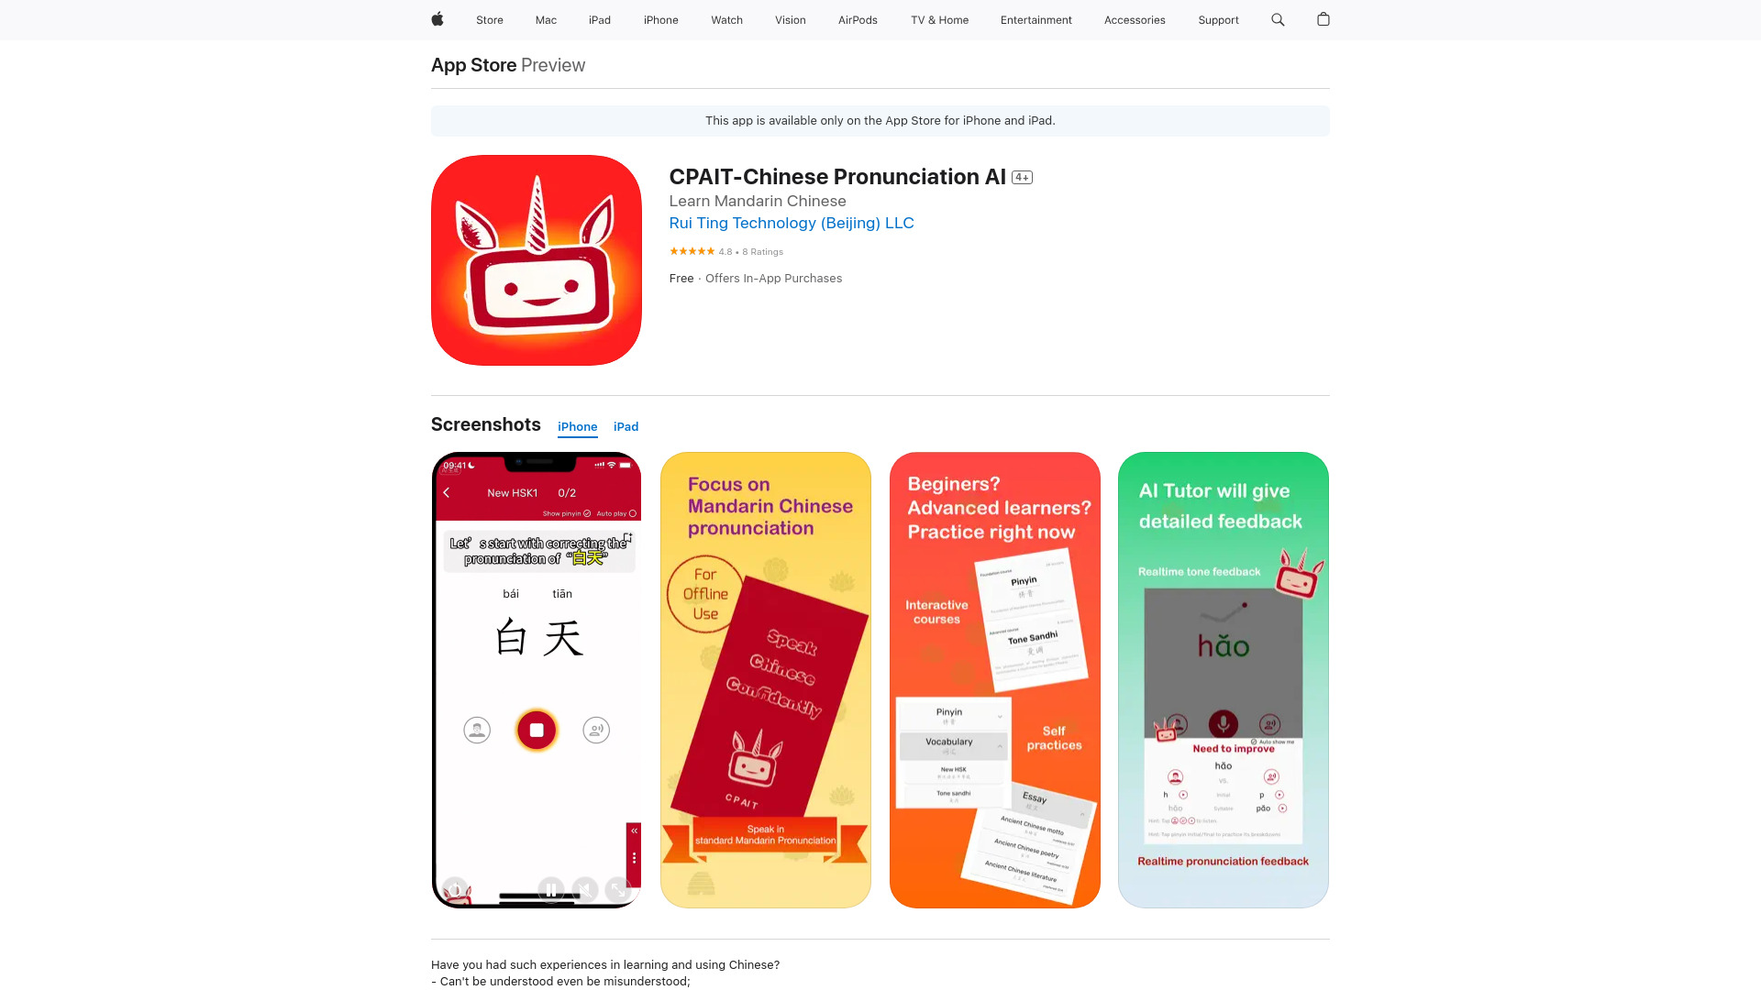
Task: Click the search icon in the navigation bar
Action: point(1278,19)
